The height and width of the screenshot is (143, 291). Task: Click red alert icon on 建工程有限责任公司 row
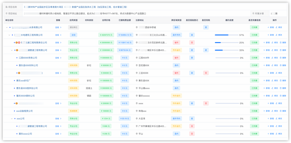[19, 43]
